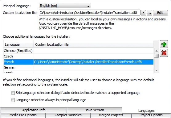The height and width of the screenshot is (118, 171).
Task: Remove selected language with the red X icon
Action: (x=164, y=53)
